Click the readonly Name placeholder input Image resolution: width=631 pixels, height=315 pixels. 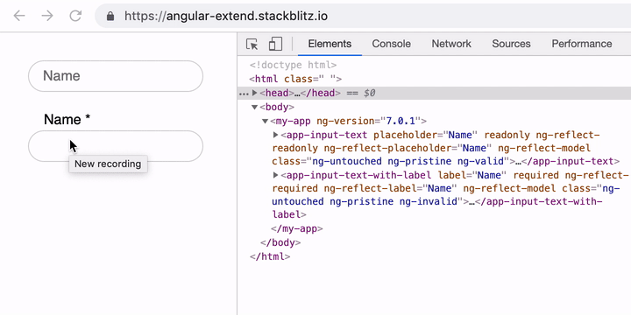click(x=116, y=76)
